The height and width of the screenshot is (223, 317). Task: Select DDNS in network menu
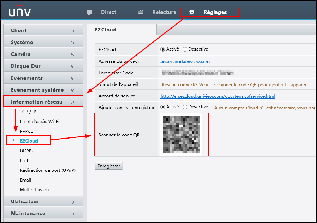click(26, 150)
